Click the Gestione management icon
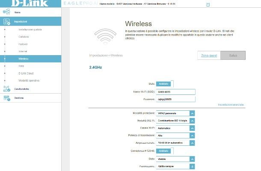The height and width of the screenshot is (171, 261). 7,98
